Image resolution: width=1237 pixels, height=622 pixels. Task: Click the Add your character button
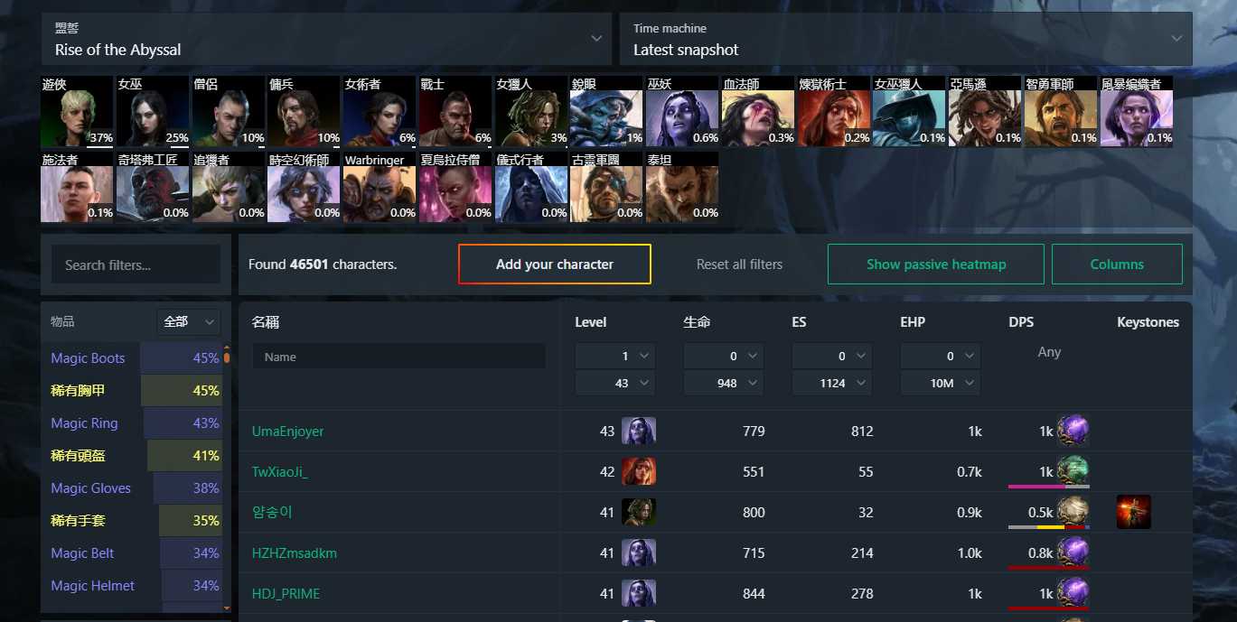(x=555, y=265)
